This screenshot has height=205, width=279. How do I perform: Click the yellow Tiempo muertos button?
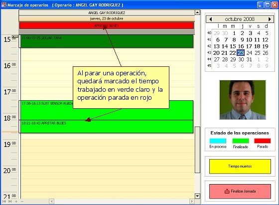pyautogui.click(x=240, y=167)
